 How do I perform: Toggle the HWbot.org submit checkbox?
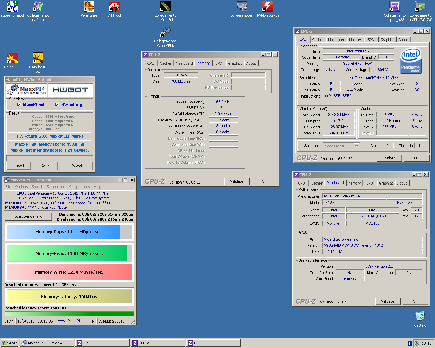click(57, 105)
